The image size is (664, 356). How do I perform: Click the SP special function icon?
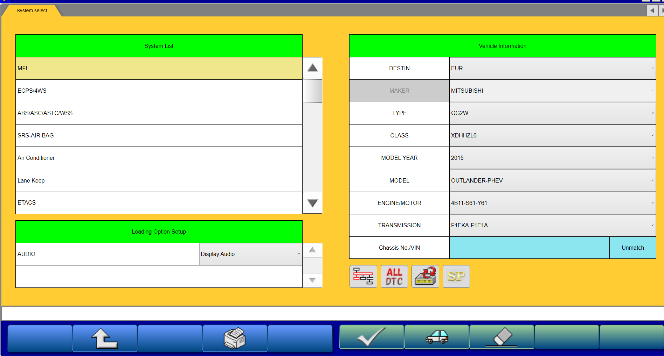pyautogui.click(x=456, y=277)
